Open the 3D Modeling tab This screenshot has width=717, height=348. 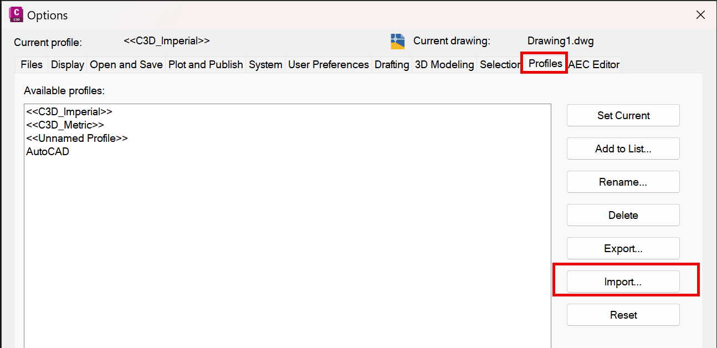[444, 65]
